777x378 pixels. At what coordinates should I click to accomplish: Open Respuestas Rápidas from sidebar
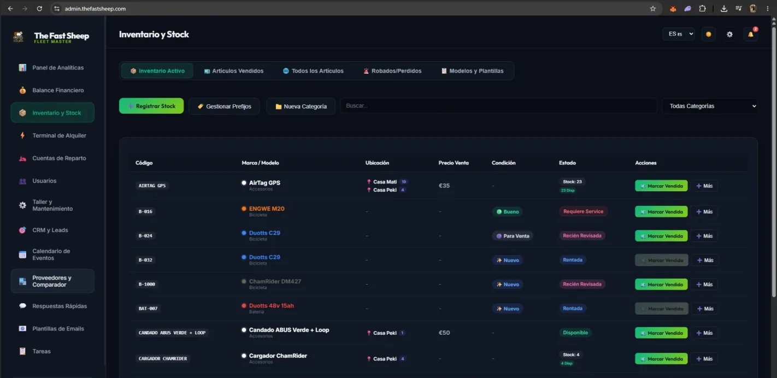(52, 306)
